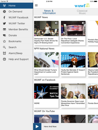Tap 'Here And Now' now-playing label

coord(50,126)
